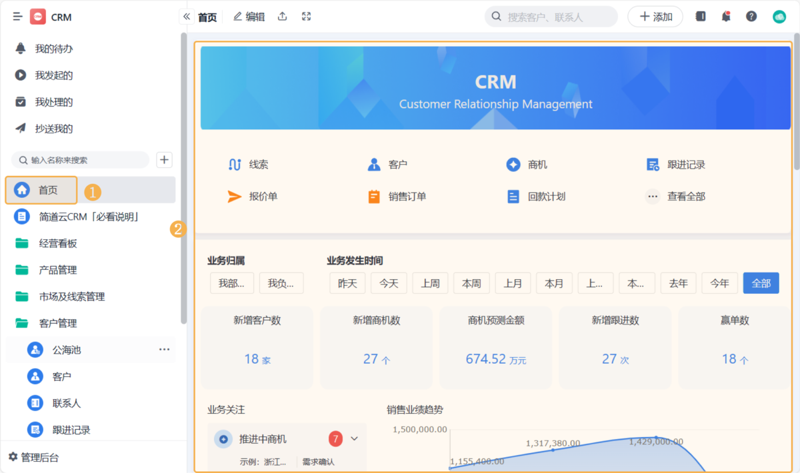Screen dimensions: 800x473
Task: Open 跟进记录 shortcut on the dashboard
Action: pos(676,165)
